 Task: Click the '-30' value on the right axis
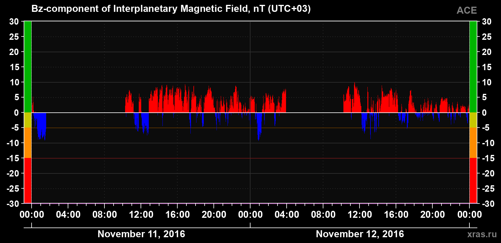coord(488,204)
